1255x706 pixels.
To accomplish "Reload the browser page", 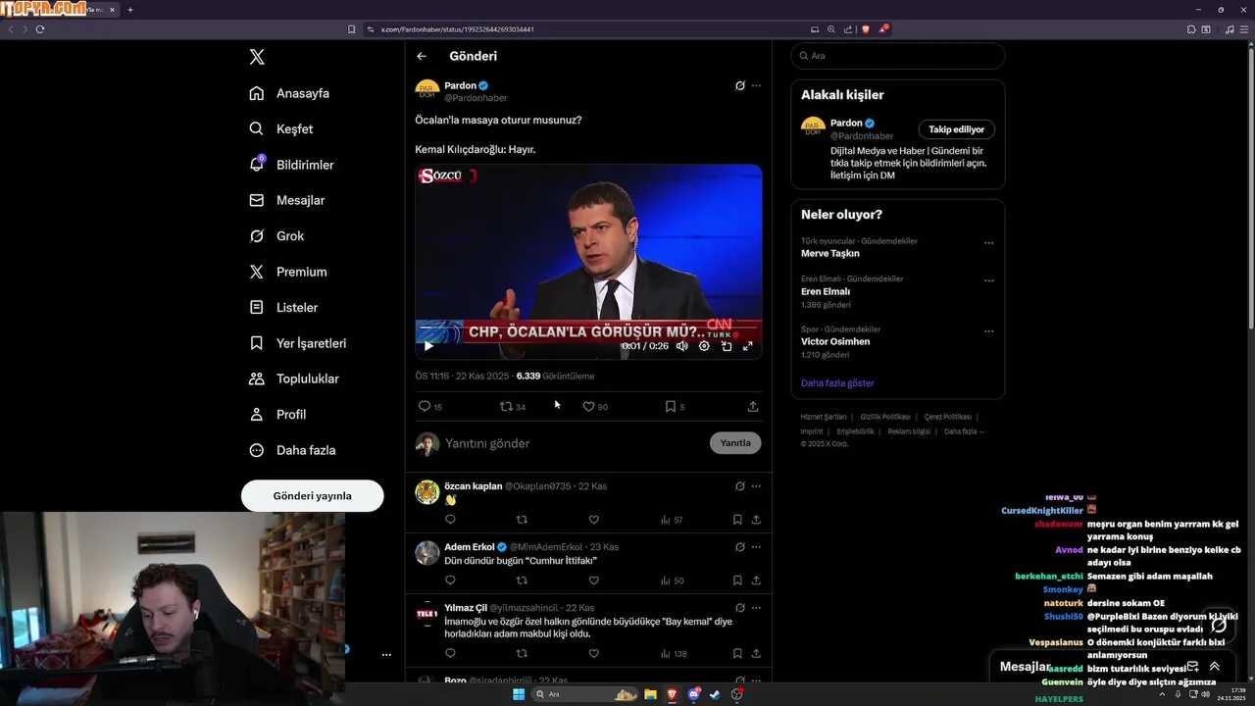I will coord(40,29).
